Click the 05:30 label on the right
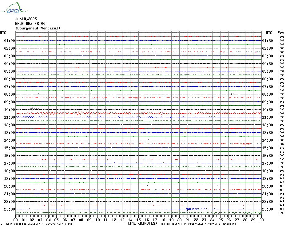The width and height of the screenshot is (286, 228). point(268,71)
